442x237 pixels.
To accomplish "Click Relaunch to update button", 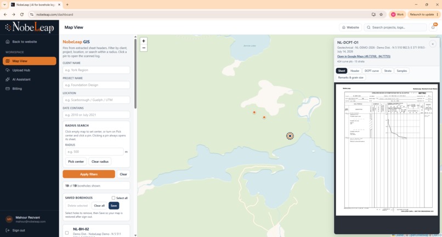I will point(424,14).
